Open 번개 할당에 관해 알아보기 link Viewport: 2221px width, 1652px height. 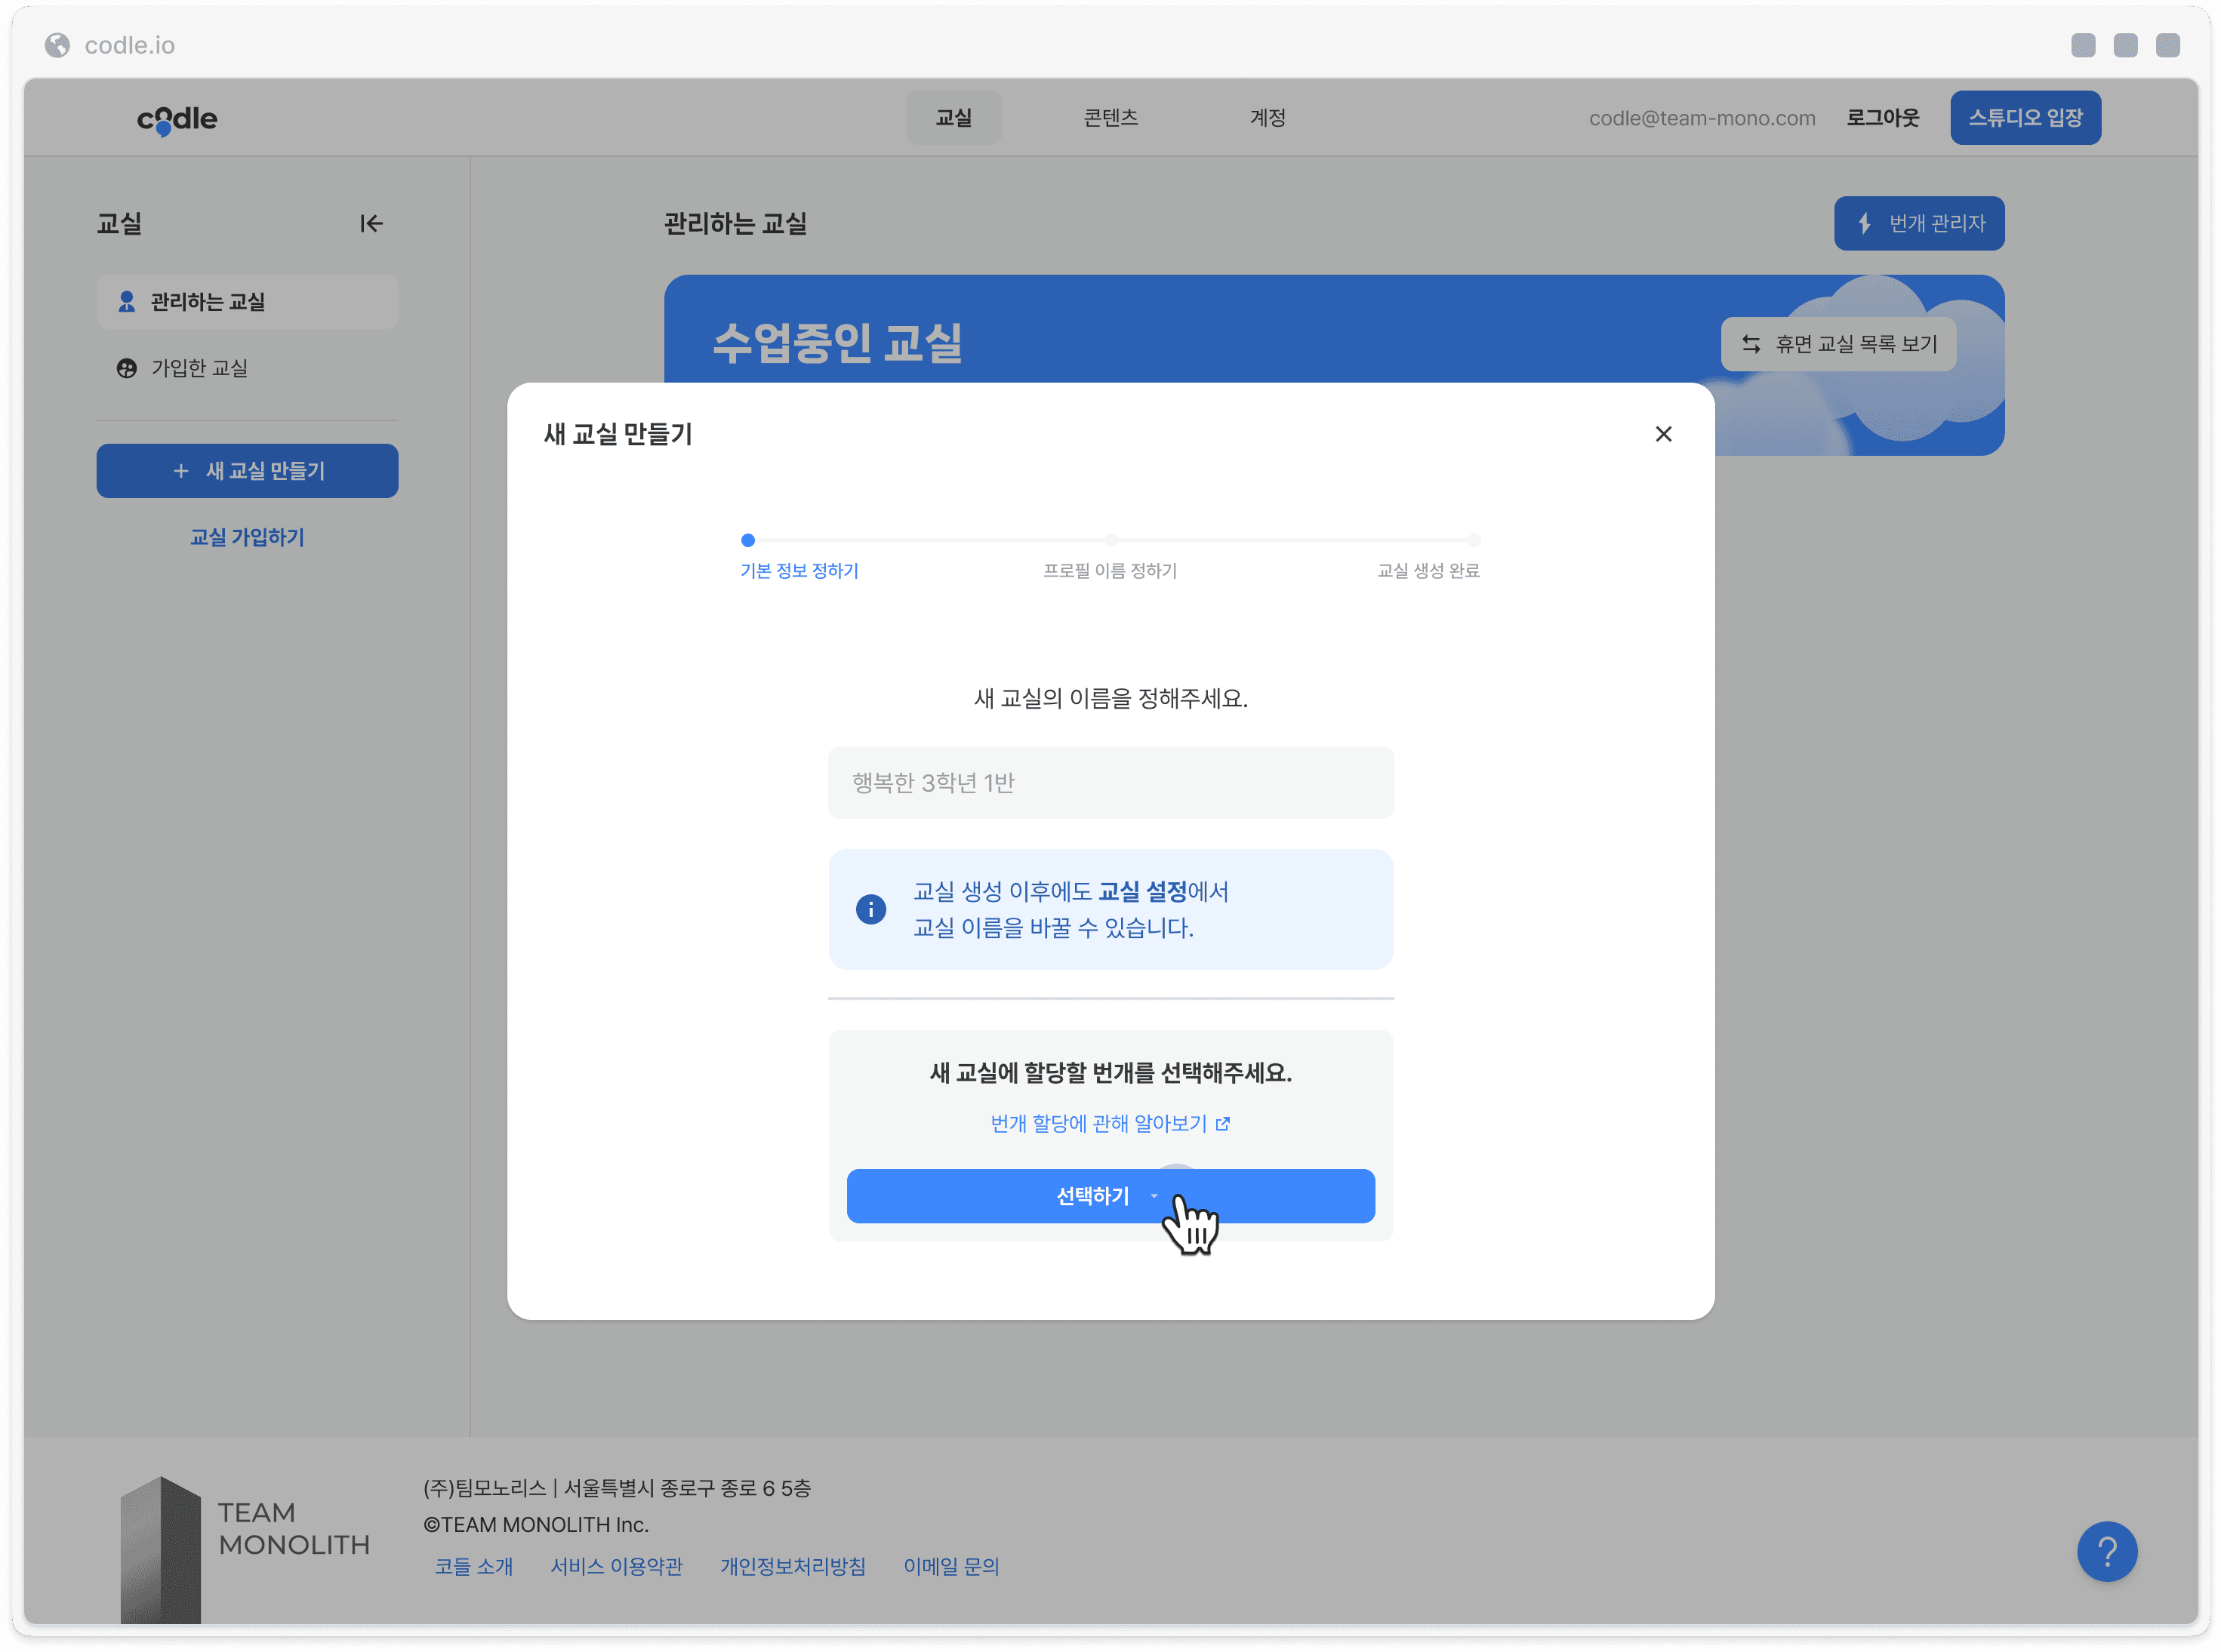pyautogui.click(x=1110, y=1124)
